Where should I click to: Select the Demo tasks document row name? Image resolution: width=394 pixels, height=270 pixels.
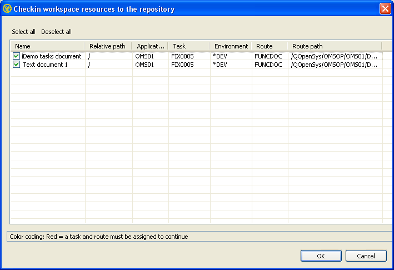click(x=52, y=56)
